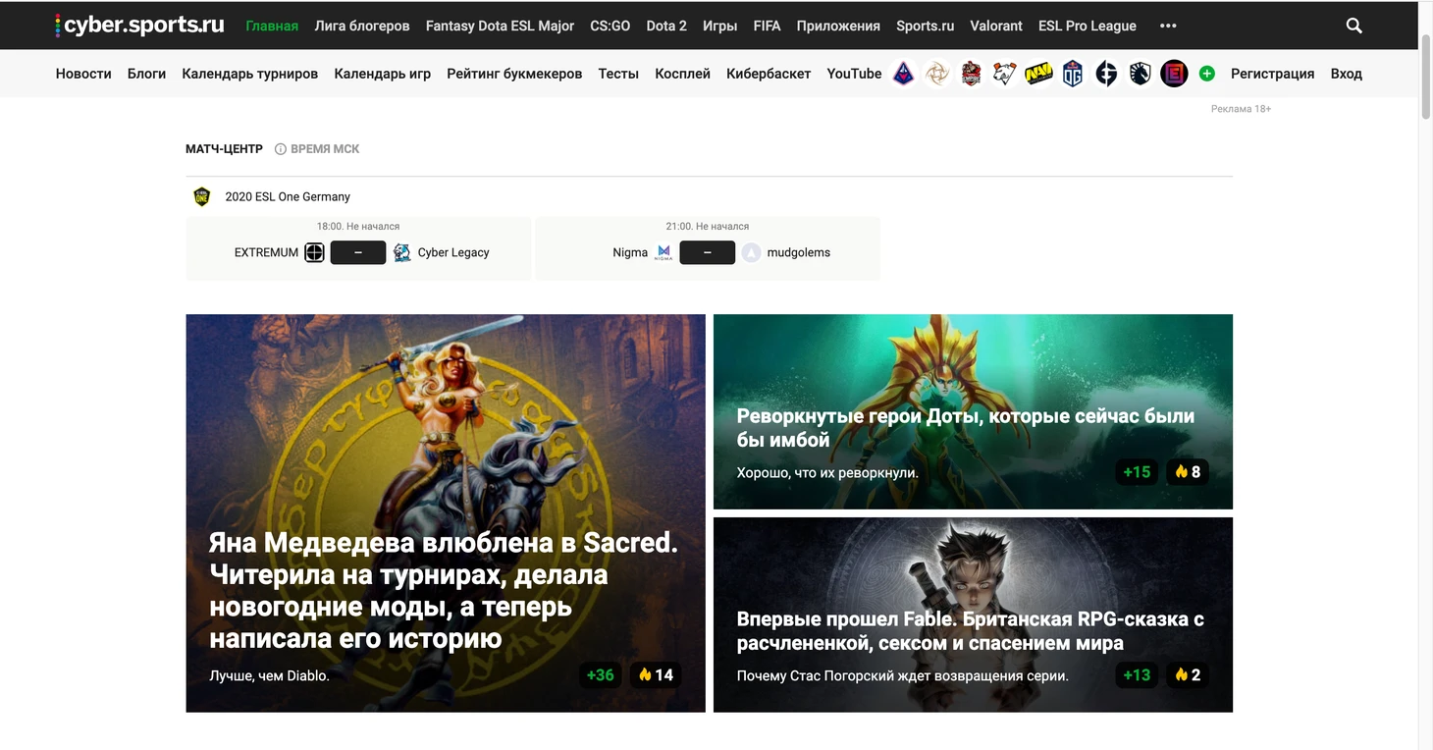Open the OG team logo icon

pyautogui.click(x=1073, y=74)
